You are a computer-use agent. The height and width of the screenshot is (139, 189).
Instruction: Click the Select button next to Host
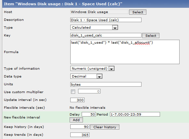pyautogui.click(x=138, y=12)
